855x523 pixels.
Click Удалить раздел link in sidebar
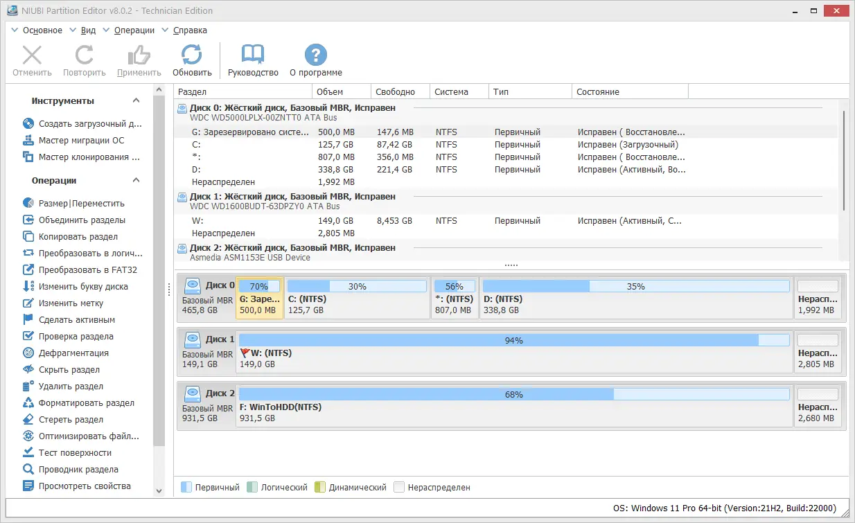[x=71, y=387]
